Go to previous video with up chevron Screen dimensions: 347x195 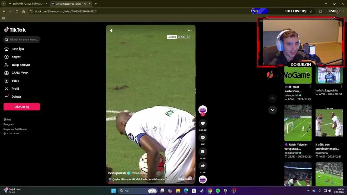pyautogui.click(x=272, y=98)
